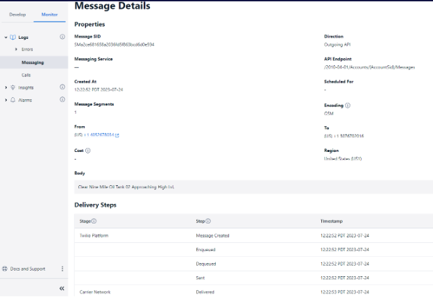Click the Region value United States

point(343,159)
